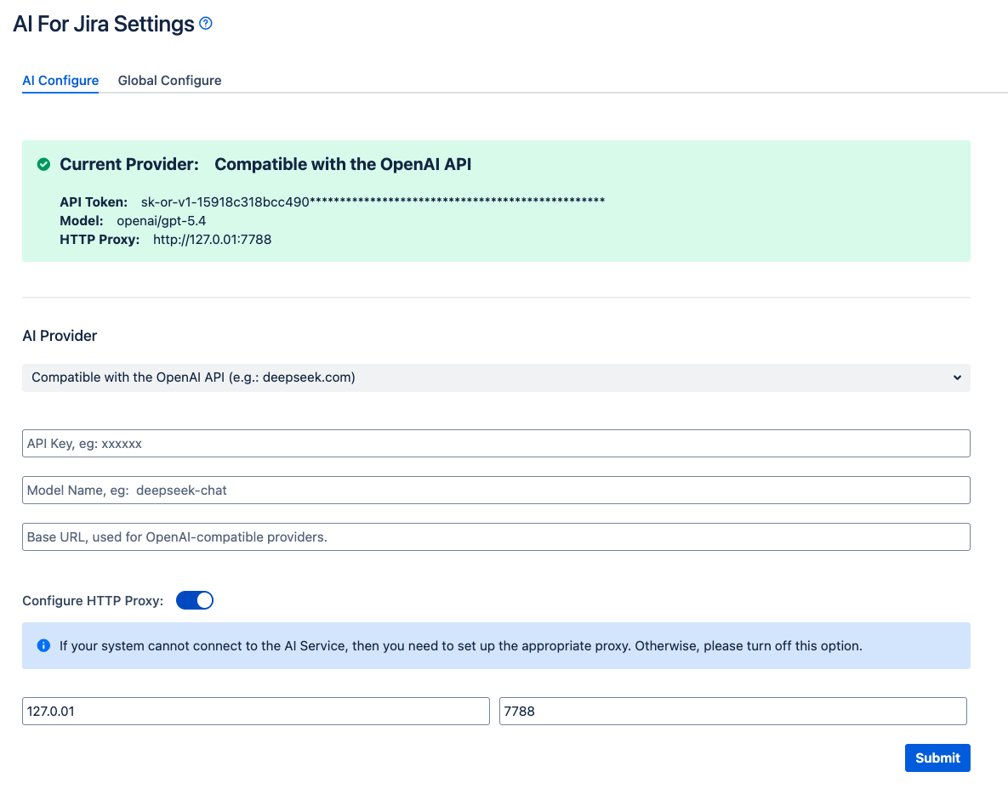Click the Base URL input field

click(496, 536)
